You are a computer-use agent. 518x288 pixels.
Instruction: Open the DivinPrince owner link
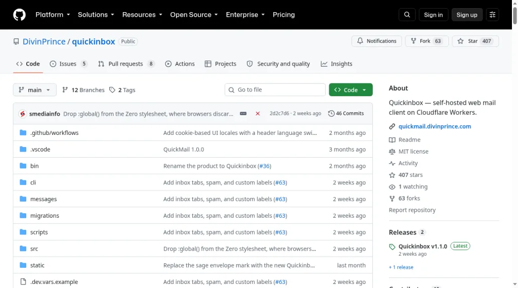[44, 41]
